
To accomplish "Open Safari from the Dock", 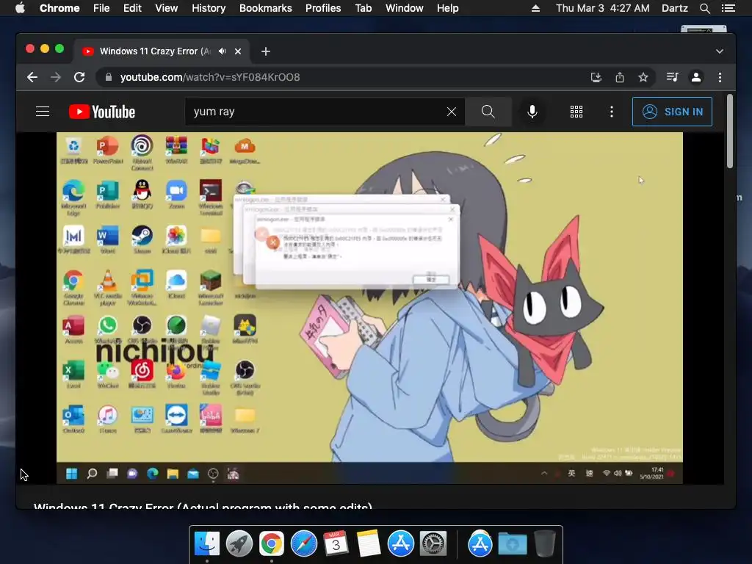I will [x=303, y=544].
